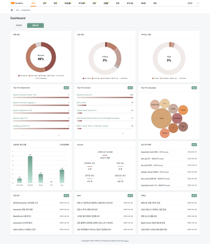210x244 pixels.
Task: Go to next page of Top 10 Components
Action: point(59,135)
